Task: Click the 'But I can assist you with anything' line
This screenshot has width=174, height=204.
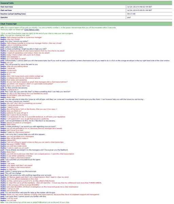Action: (26, 175)
